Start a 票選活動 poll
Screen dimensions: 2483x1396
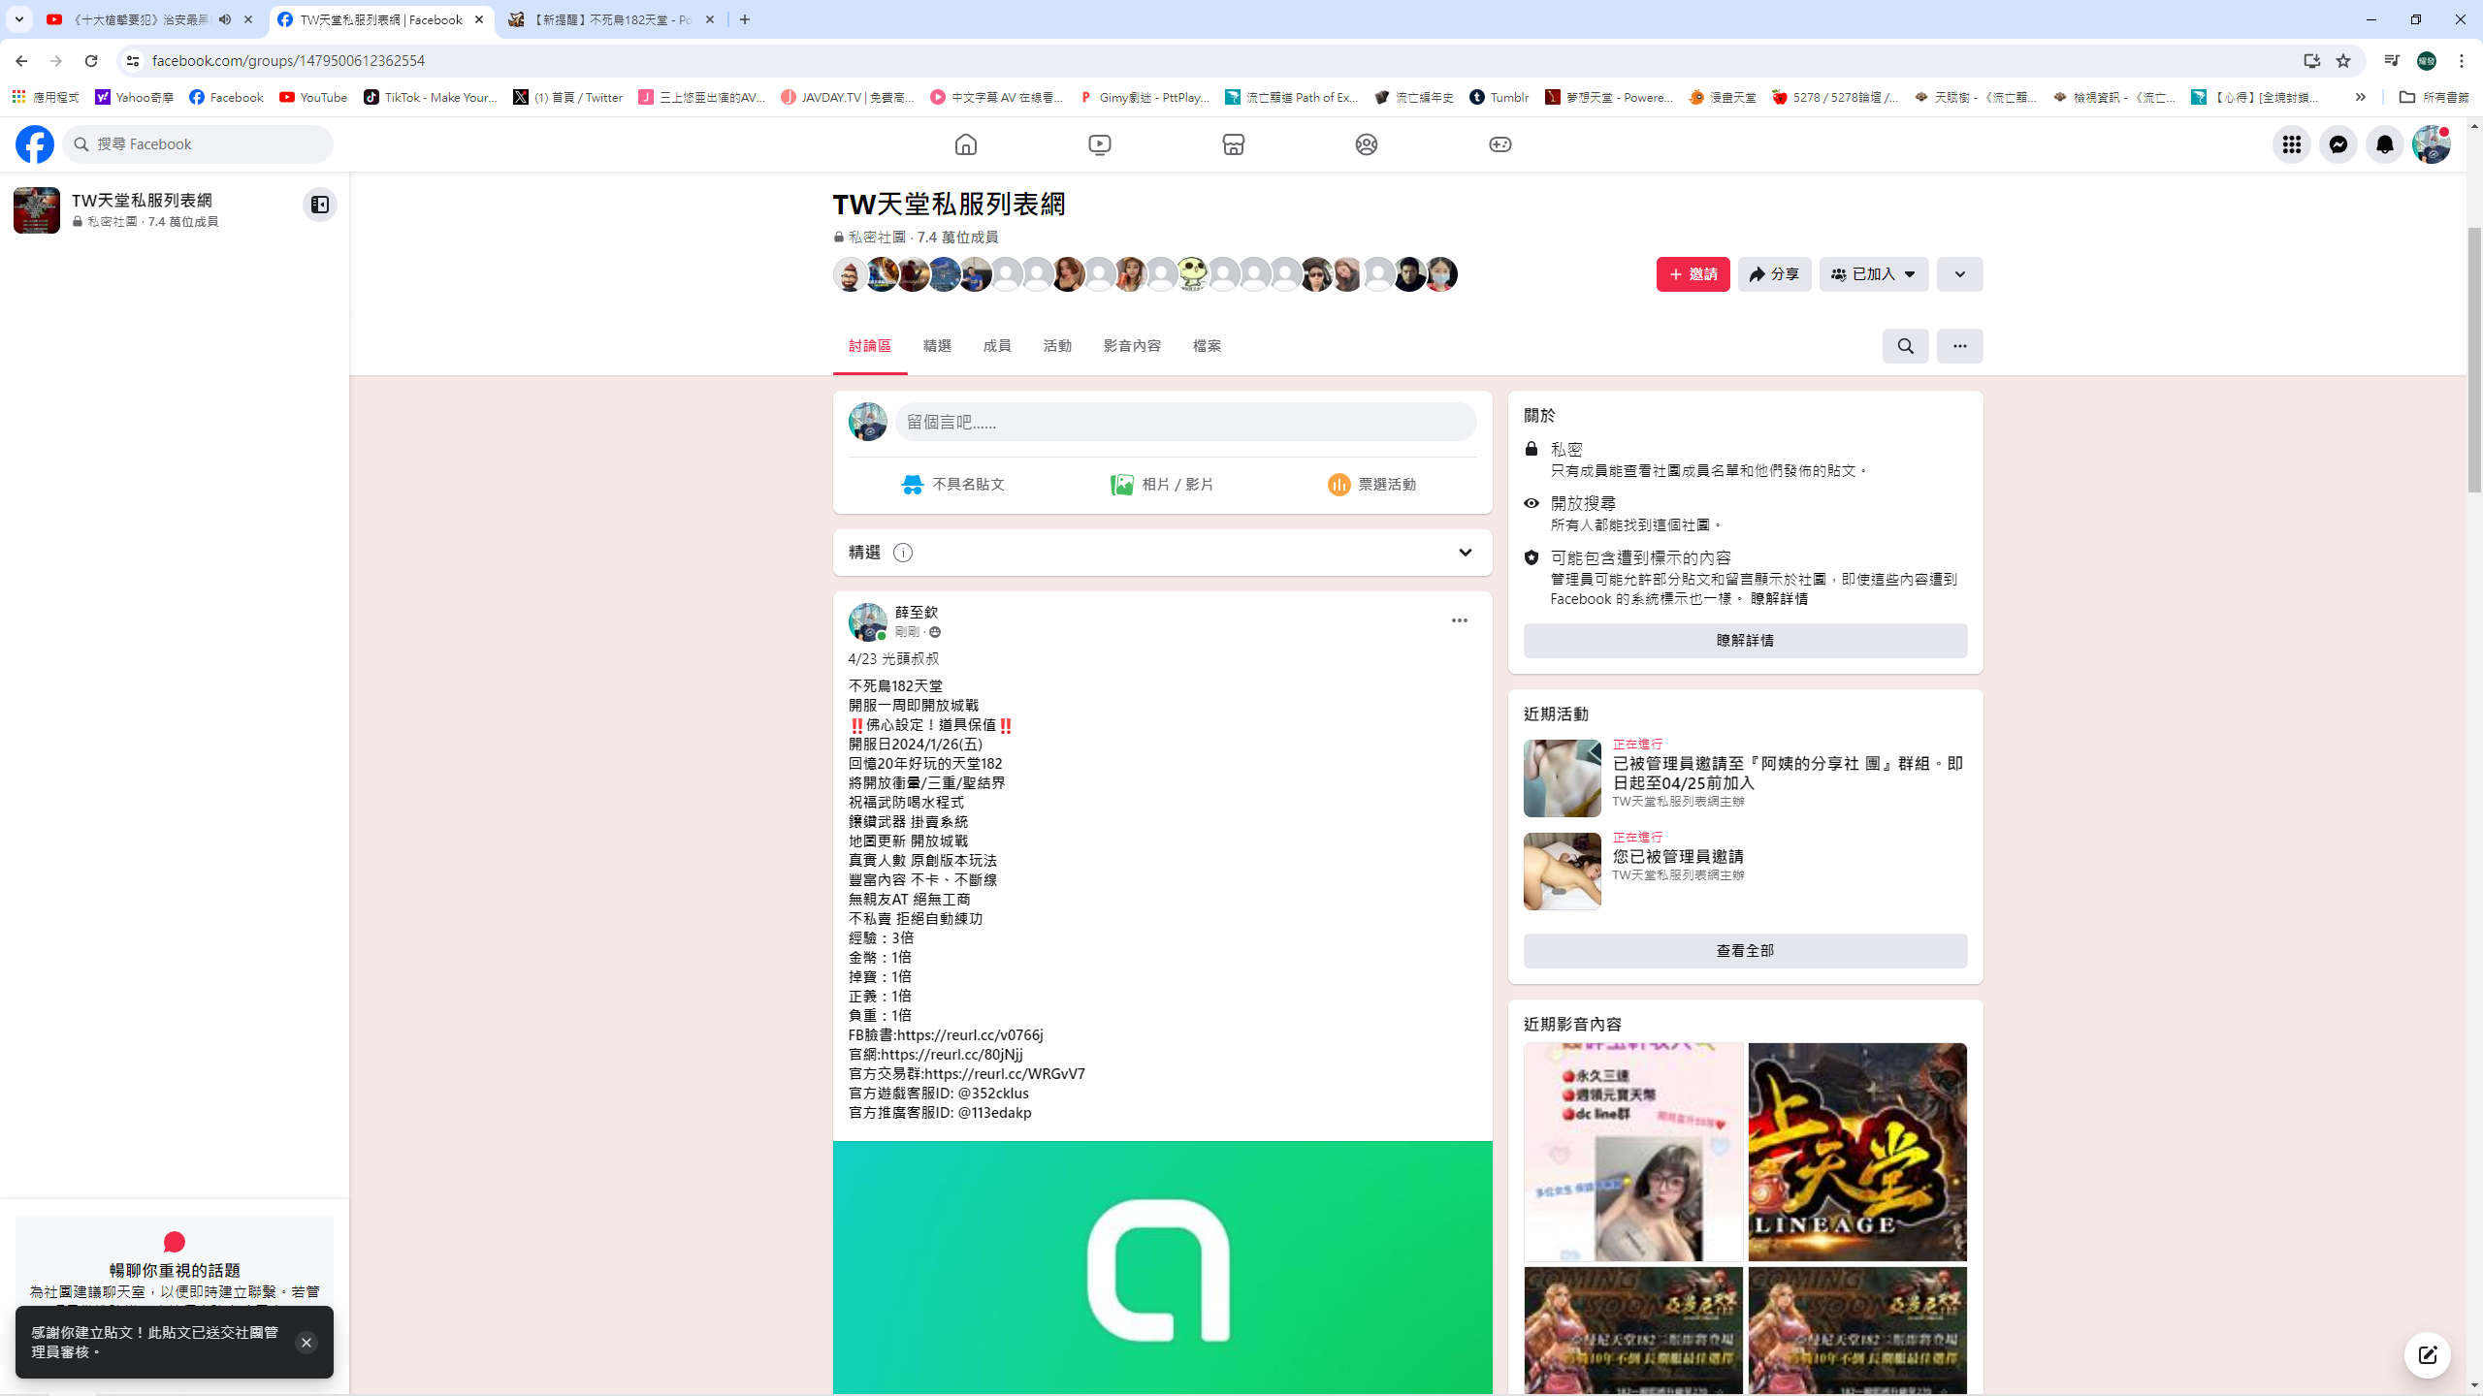[x=1371, y=485]
